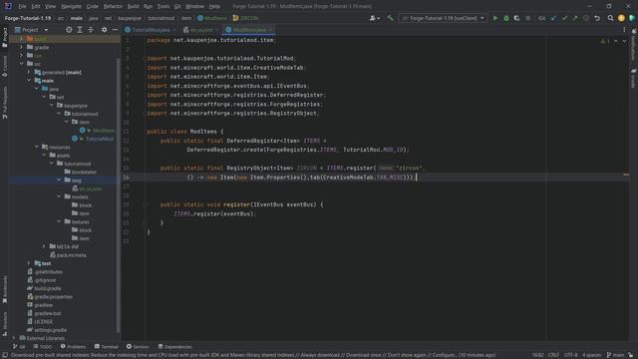
Task: Expand the META-INF folder node
Action: [44, 246]
